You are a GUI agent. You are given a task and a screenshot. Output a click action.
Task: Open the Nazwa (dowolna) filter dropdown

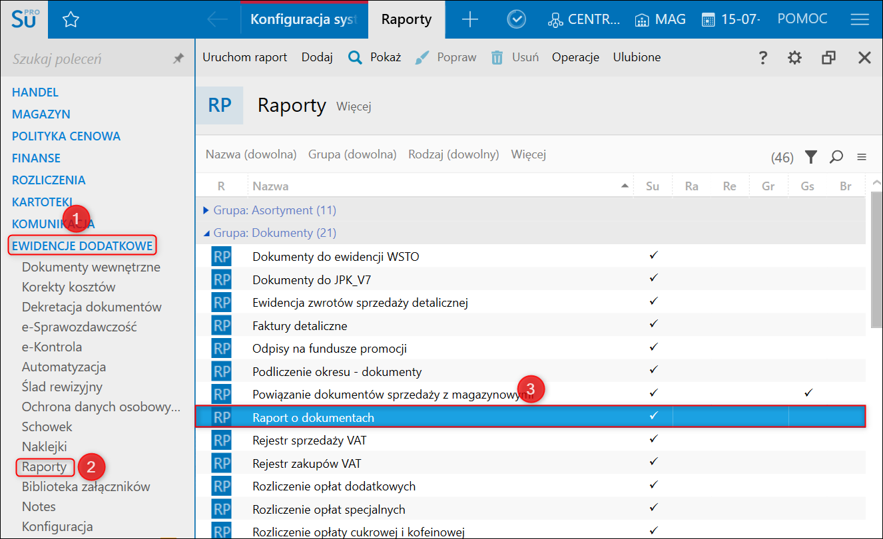(251, 154)
